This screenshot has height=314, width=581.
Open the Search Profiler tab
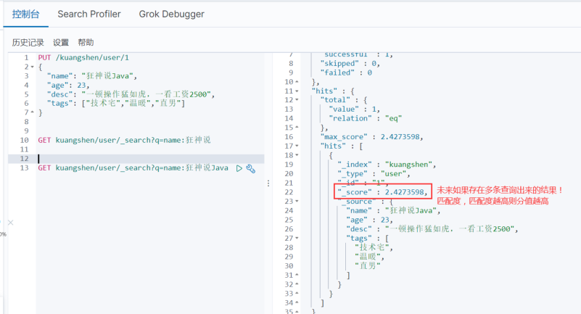tap(88, 14)
